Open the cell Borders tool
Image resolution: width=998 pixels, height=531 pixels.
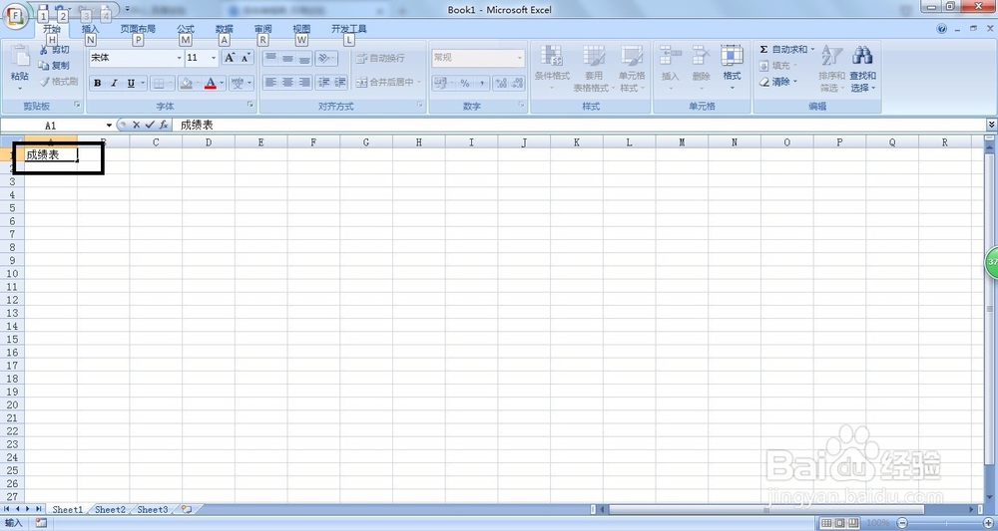[x=159, y=83]
